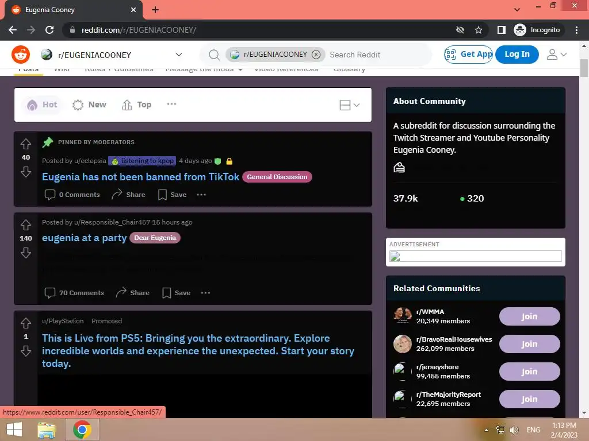Open more options on TikTok post
This screenshot has width=589, height=441.
coord(201,195)
